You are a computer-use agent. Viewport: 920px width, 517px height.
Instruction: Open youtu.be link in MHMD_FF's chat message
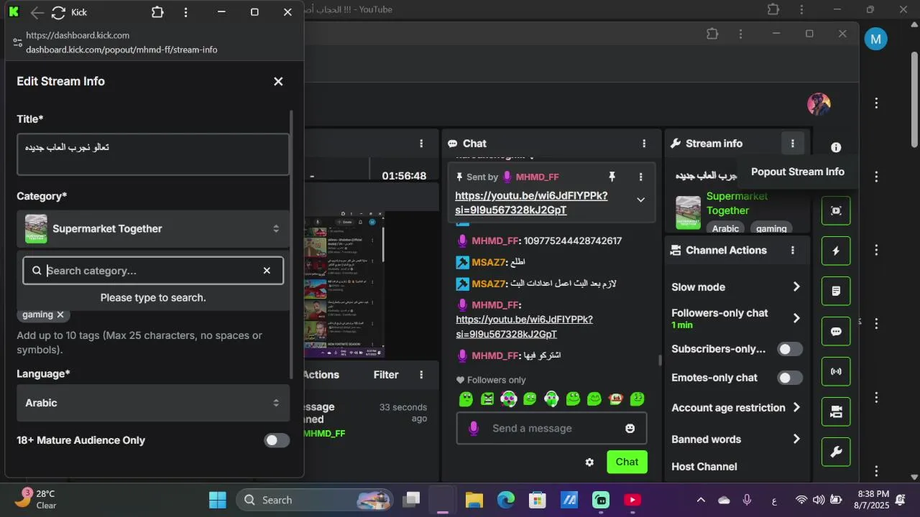click(524, 327)
